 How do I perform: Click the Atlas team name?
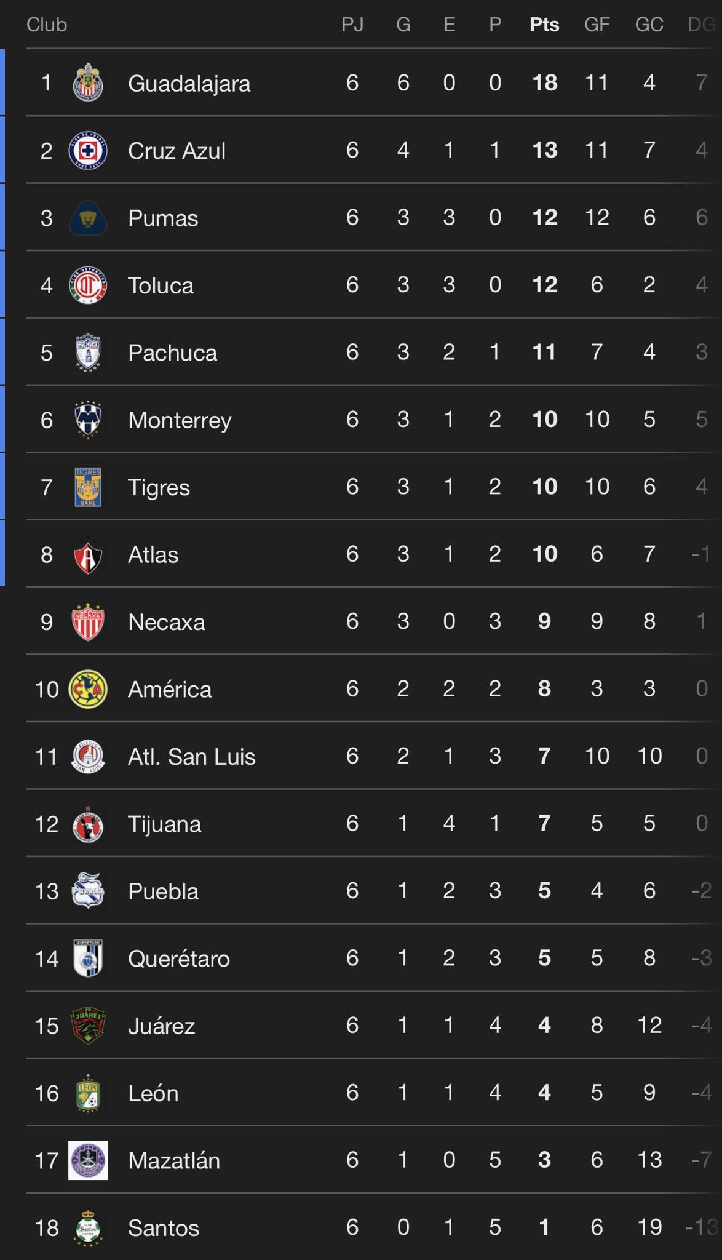(153, 555)
